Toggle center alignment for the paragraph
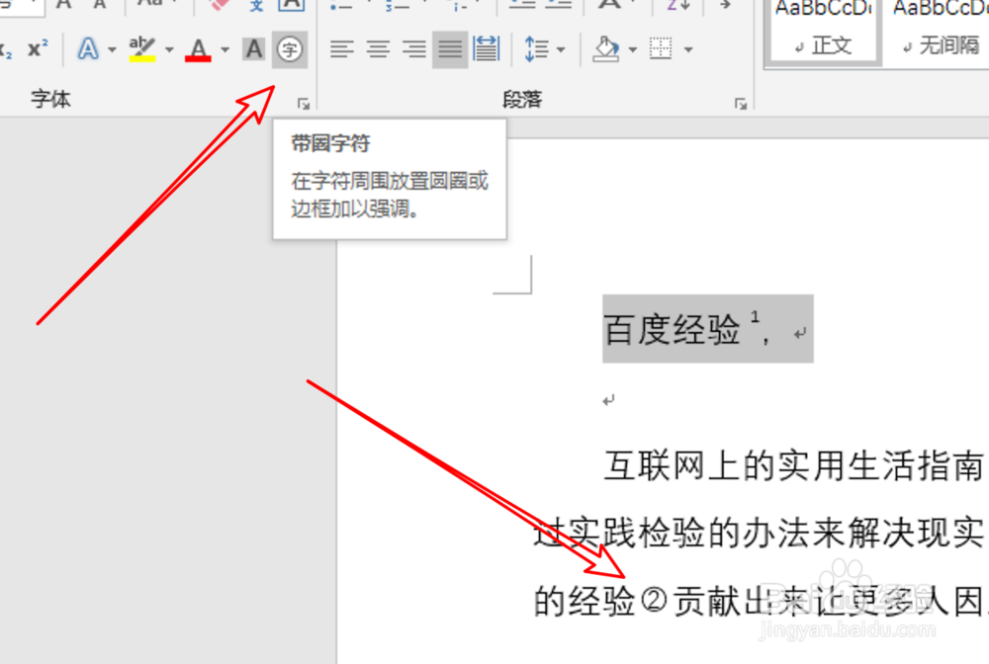Image resolution: width=989 pixels, height=664 pixels. (377, 48)
